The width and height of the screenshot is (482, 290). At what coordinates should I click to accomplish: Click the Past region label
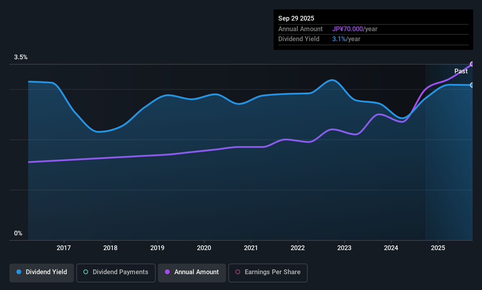coord(461,71)
